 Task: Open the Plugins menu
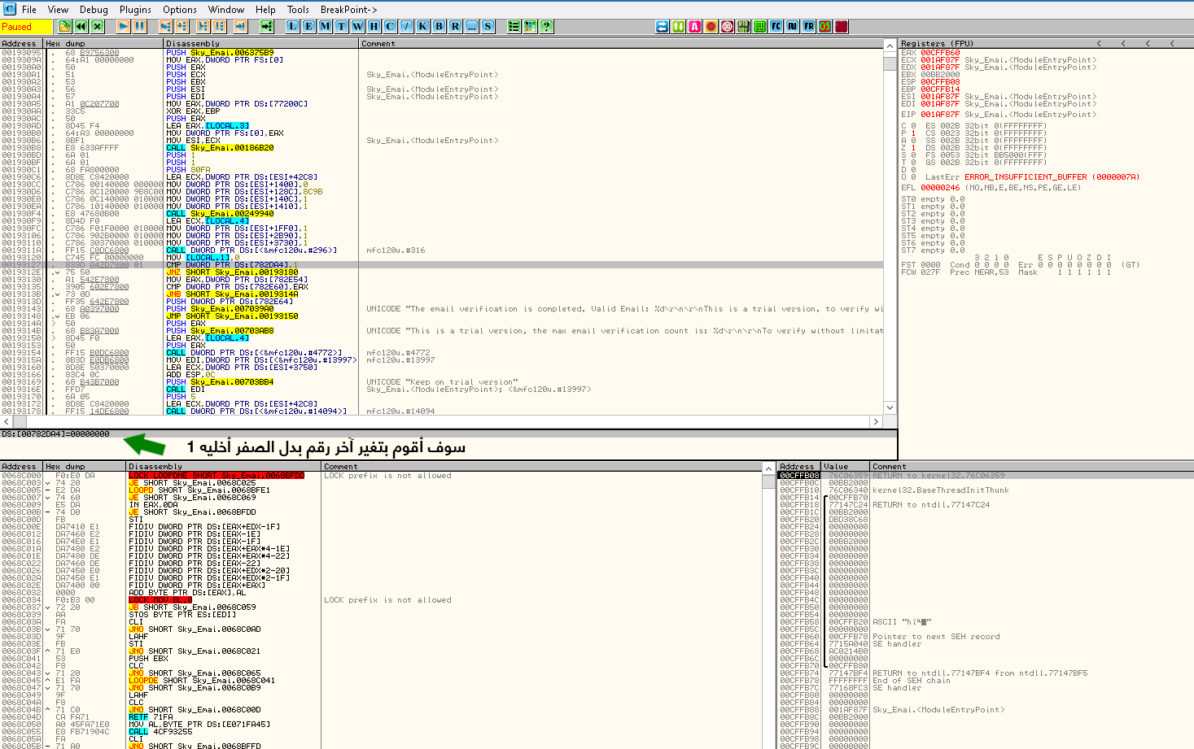click(x=135, y=9)
